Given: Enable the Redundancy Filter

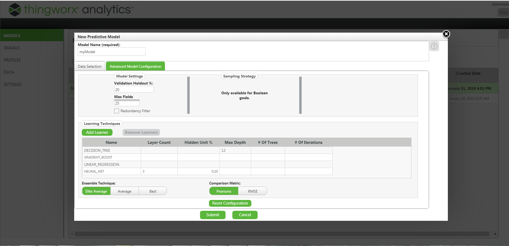Looking at the screenshot, I should (x=117, y=111).
